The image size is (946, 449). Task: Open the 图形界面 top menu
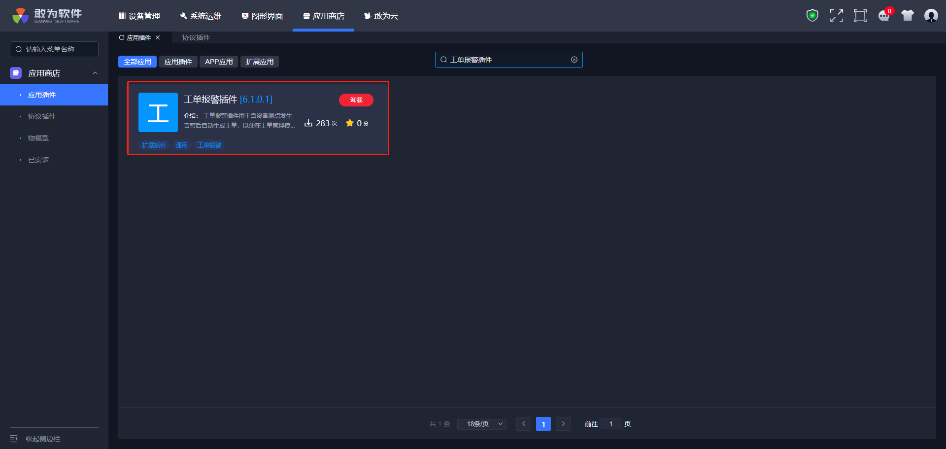click(262, 16)
